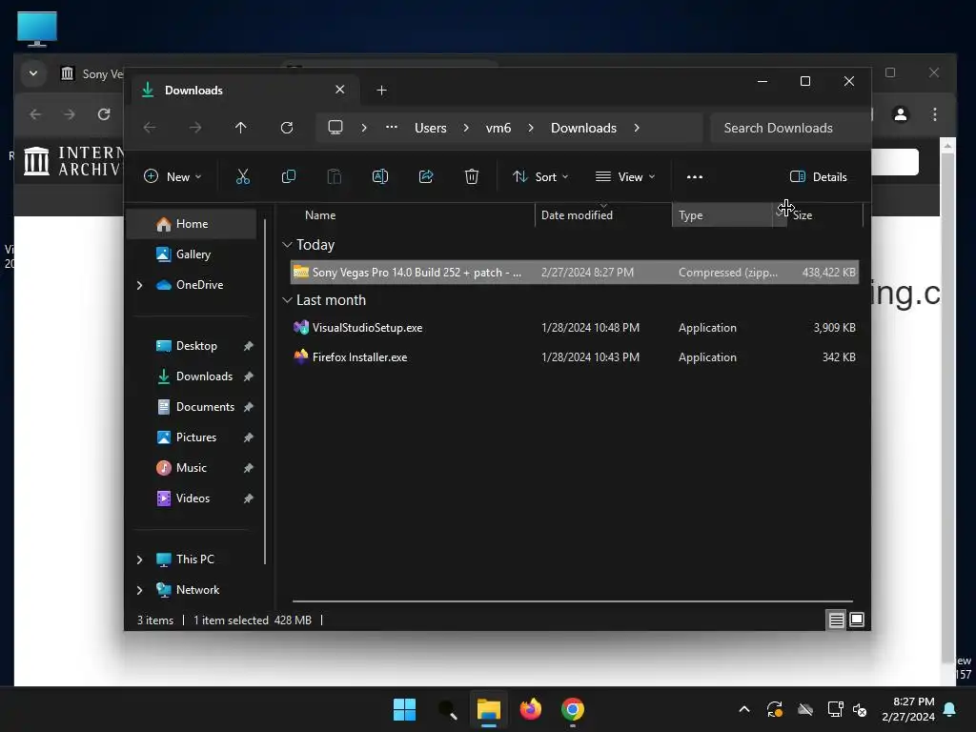This screenshot has width=976, height=732.
Task: Expand This PC in navigation pane
Action: tap(139, 559)
